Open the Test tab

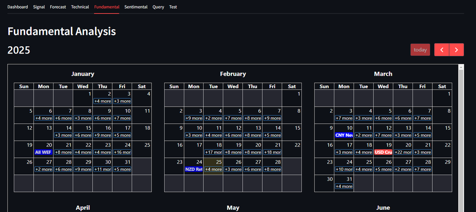click(173, 7)
